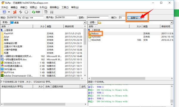Screen dimensions: 179x107
Task: Click local pane horizontal scroll right arrow
Action: pyautogui.click(x=82, y=78)
